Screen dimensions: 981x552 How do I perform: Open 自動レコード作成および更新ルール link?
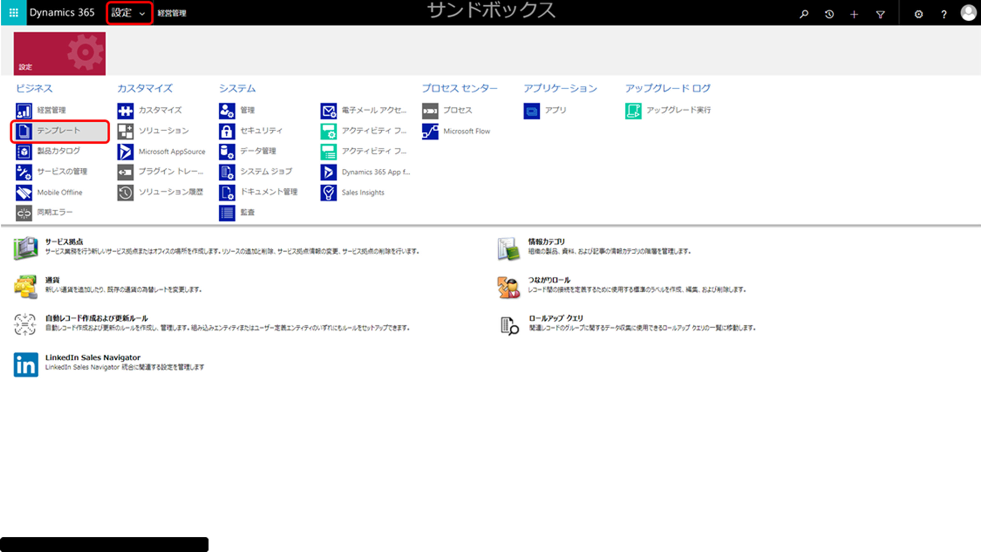(97, 318)
